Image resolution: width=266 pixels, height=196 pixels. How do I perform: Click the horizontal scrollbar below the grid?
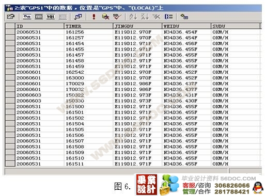point(116,171)
